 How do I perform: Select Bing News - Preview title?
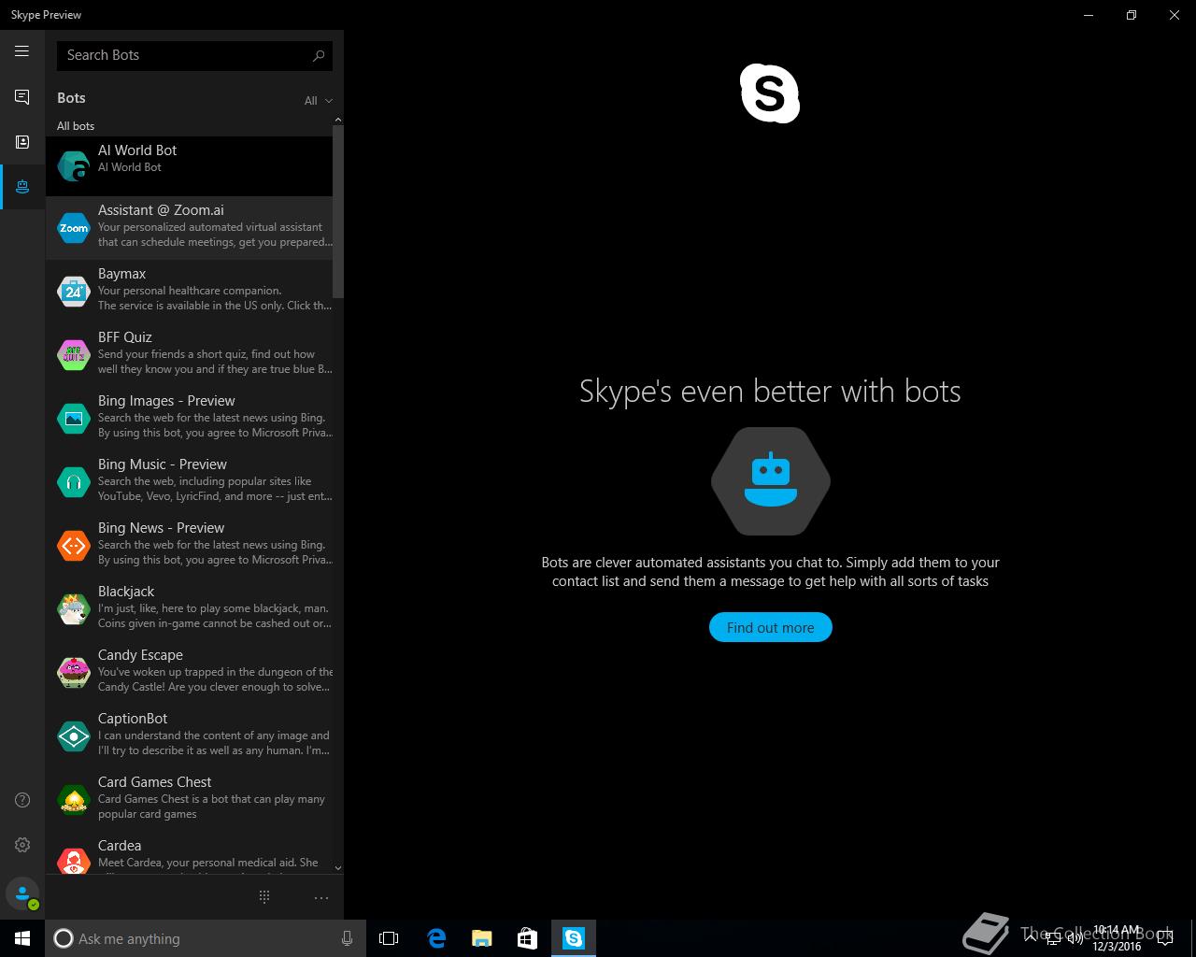[161, 528]
